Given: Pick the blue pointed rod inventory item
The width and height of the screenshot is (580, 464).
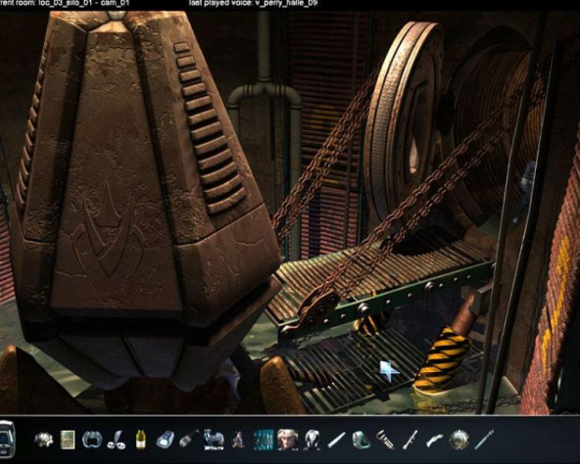Looking at the screenshot, I should pyautogui.click(x=484, y=440).
